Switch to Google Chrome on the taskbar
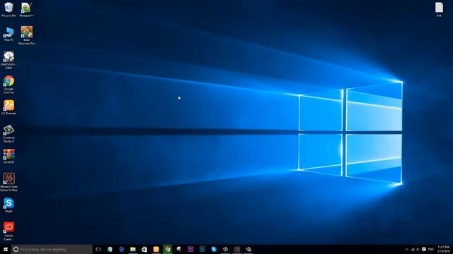The image size is (453, 254). (x=168, y=249)
